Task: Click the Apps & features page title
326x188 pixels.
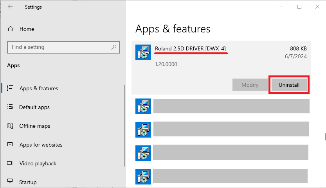Action: coord(173,29)
